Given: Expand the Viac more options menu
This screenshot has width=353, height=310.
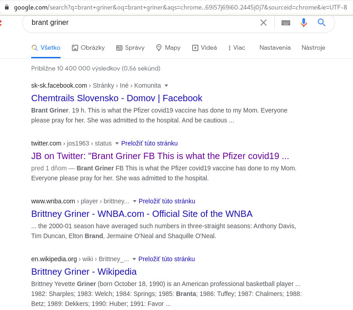Looking at the screenshot, I should [236, 47].
